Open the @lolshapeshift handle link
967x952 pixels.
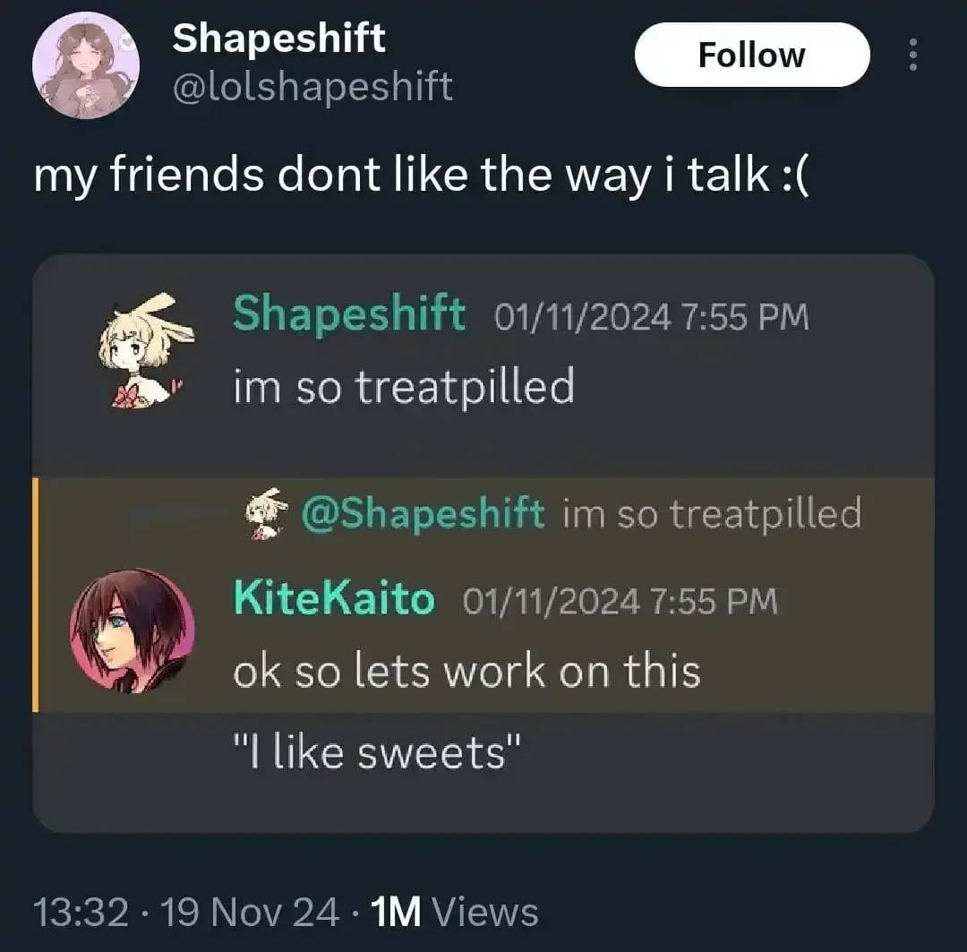[312, 86]
